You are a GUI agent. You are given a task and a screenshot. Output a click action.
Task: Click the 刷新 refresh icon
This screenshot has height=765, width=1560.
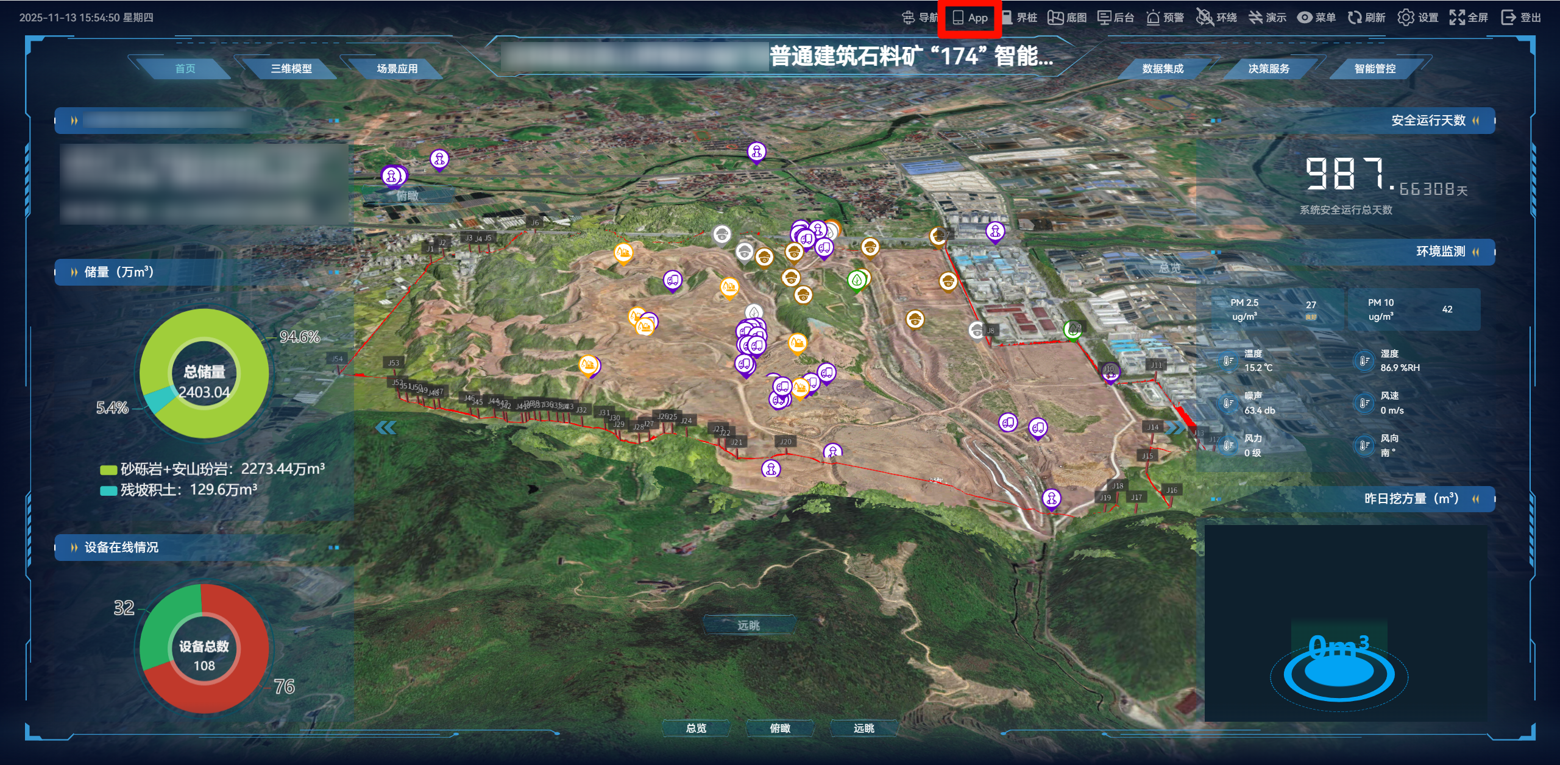tap(1354, 18)
